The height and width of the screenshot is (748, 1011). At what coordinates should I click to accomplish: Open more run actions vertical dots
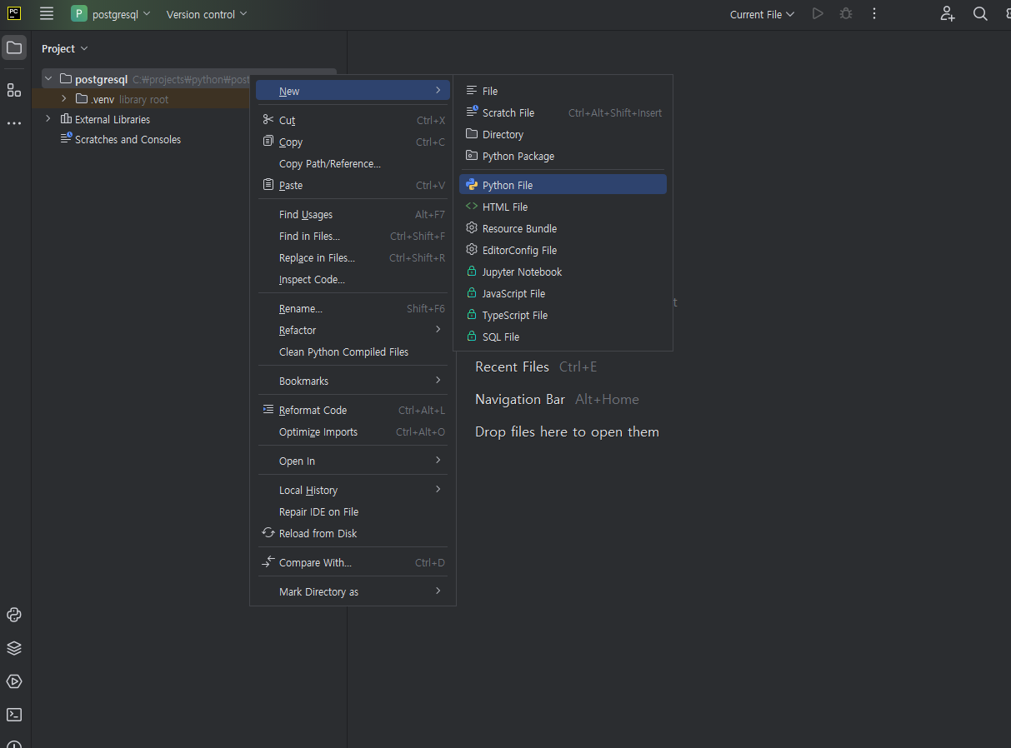pos(874,14)
